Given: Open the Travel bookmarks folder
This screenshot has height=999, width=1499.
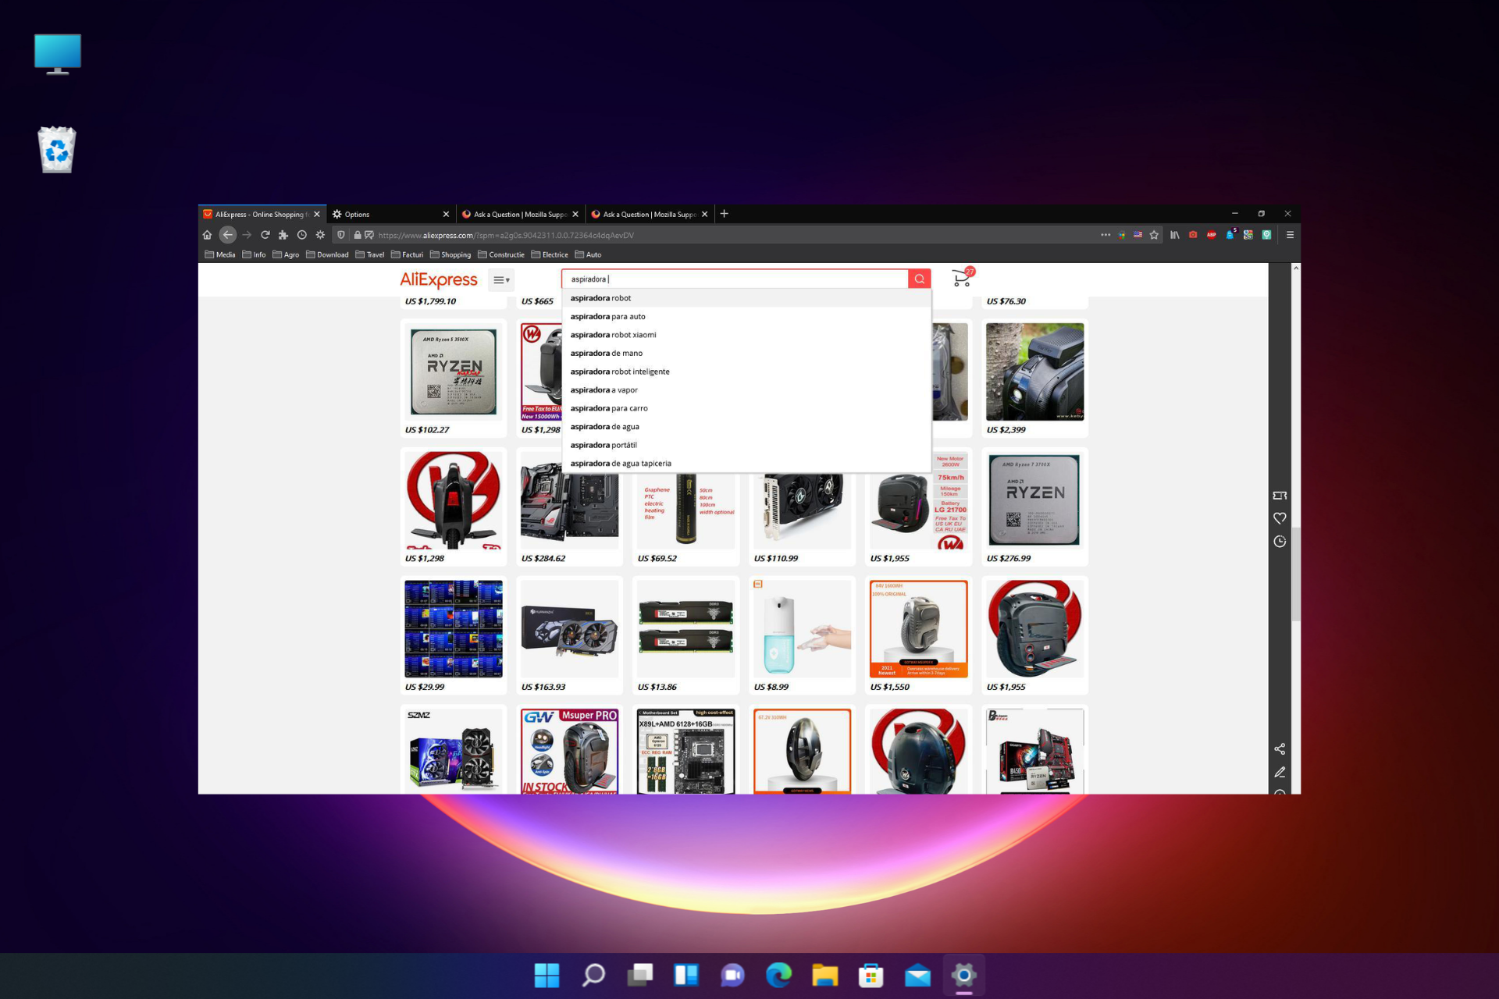Looking at the screenshot, I should tap(369, 254).
